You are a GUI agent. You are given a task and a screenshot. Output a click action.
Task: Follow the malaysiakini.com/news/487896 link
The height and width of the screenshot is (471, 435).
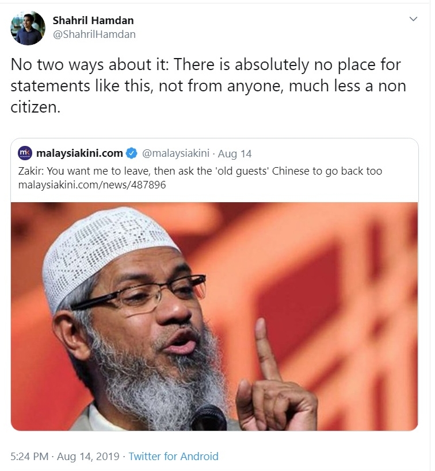pyautogui.click(x=92, y=185)
